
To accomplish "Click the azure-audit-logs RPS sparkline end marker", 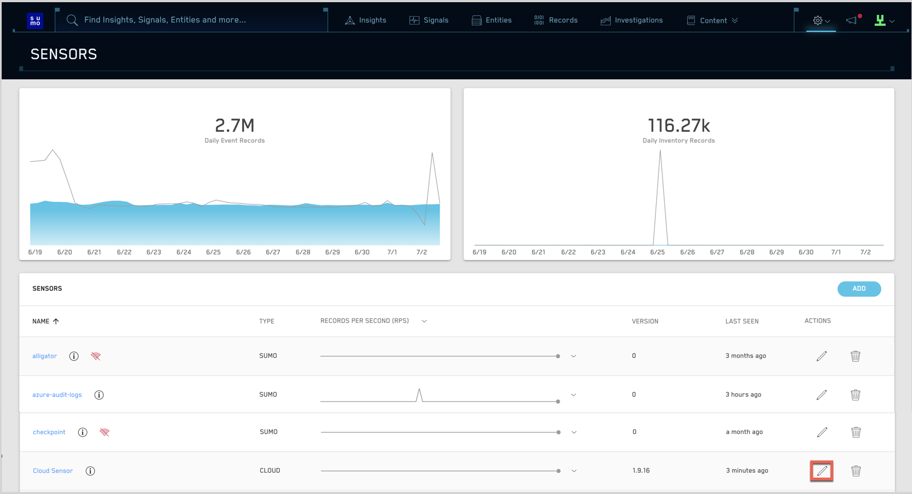I will pos(558,402).
